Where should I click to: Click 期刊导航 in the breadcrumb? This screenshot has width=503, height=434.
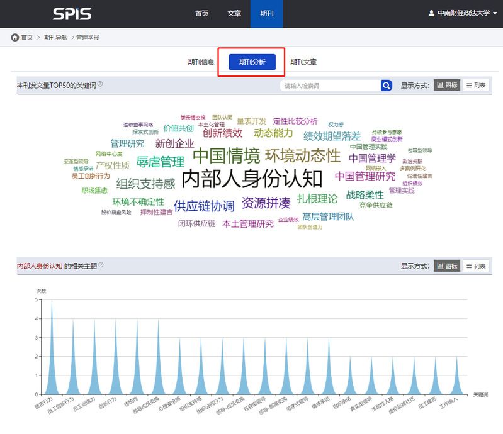57,38
